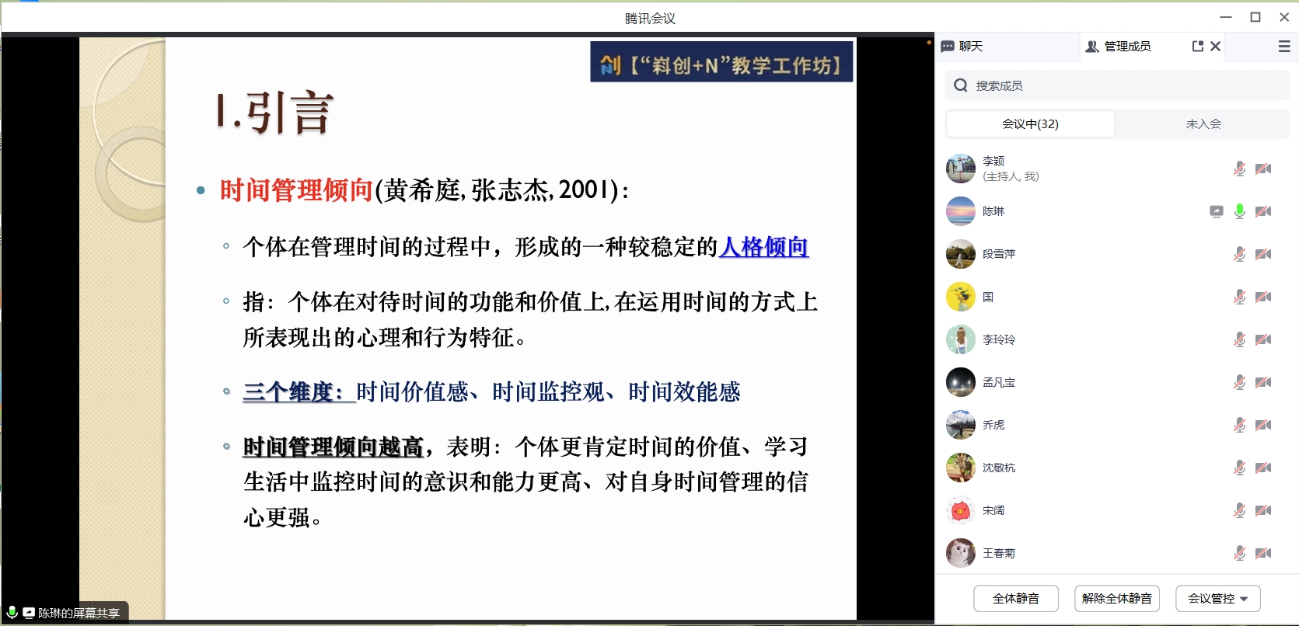The width and height of the screenshot is (1299, 626).
Task: Click the 全体静音 button
Action: click(x=1015, y=599)
